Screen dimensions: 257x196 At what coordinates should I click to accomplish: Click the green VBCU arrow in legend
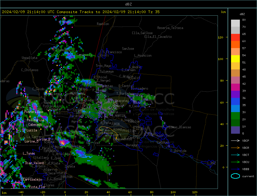click(235, 162)
